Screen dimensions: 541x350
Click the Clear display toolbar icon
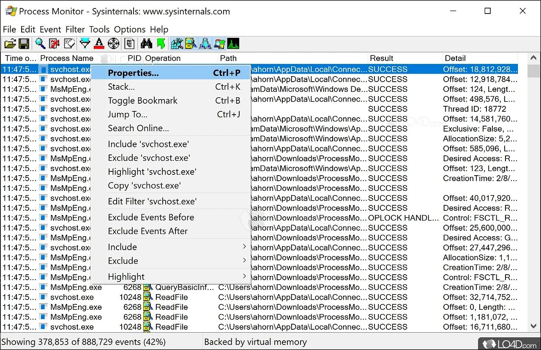click(x=69, y=43)
